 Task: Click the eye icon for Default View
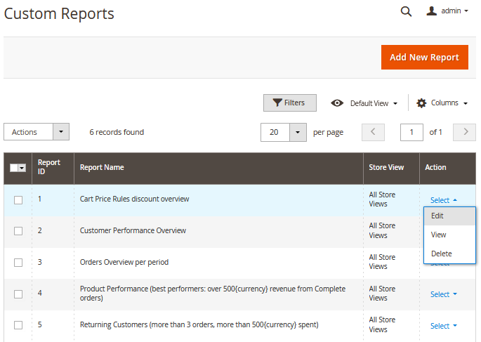click(x=337, y=103)
